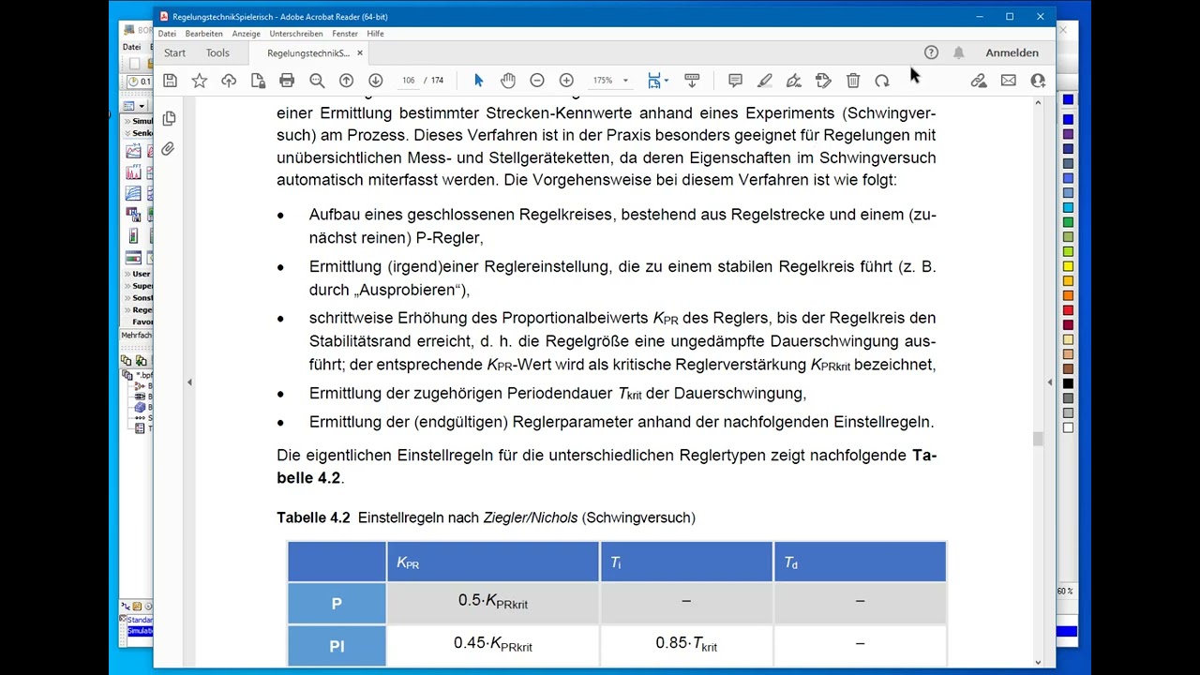Switch to the Start tab
The image size is (1200, 675).
[174, 53]
